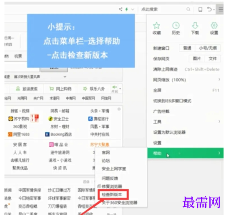Choose 修复浏览器 menu entry
This screenshot has height=215, width=228.
110,187
